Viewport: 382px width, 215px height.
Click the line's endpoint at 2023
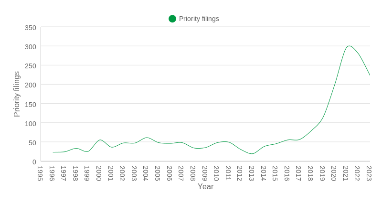(370, 75)
